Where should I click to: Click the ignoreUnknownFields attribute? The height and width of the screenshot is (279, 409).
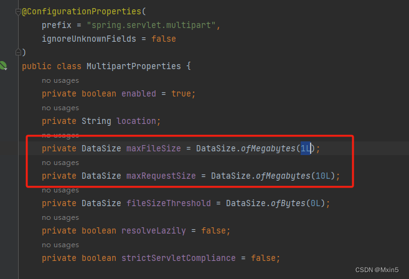click(x=88, y=39)
